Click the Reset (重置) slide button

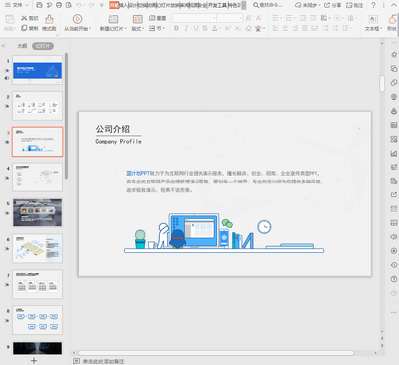click(157, 18)
